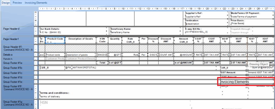275x109 pixels.
Task: Select the 'SGST AMT' column header
Action: 238,40
